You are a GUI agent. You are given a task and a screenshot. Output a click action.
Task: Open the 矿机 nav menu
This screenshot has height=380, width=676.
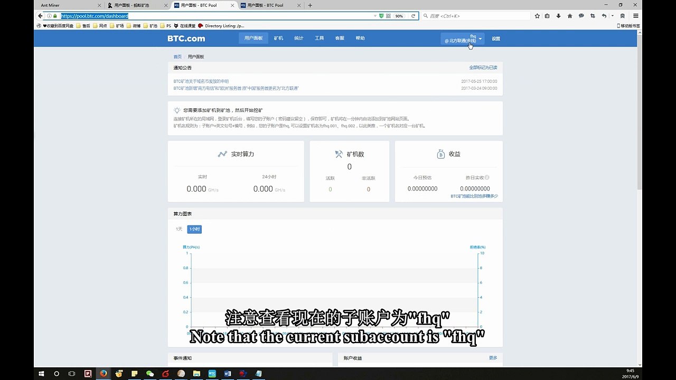point(278,38)
